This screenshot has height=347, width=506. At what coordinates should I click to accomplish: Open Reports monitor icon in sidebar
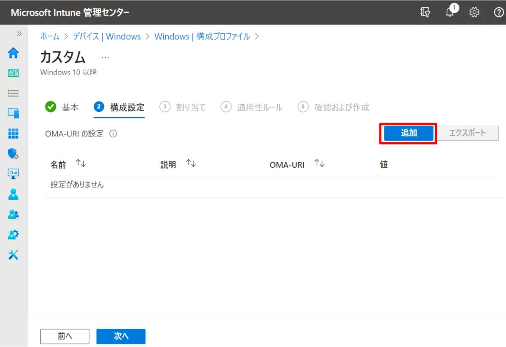(13, 173)
